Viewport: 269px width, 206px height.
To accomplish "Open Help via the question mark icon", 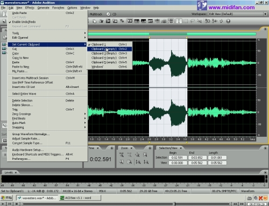I will coord(228,21).
